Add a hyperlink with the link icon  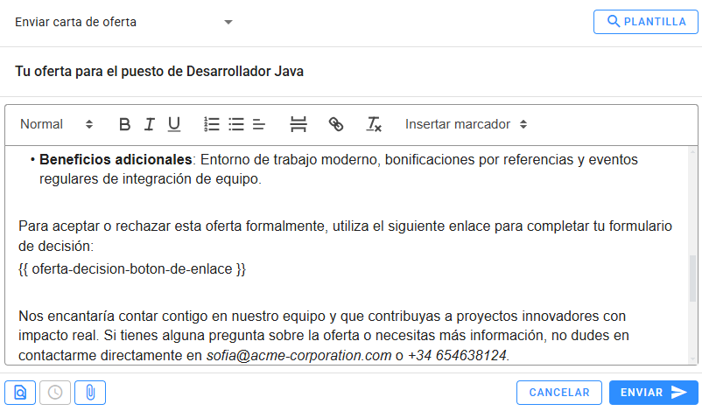pos(336,124)
